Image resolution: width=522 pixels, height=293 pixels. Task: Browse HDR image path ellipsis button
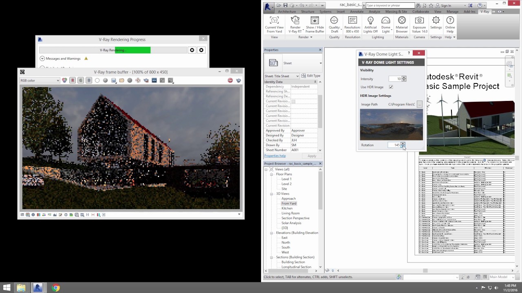(419, 105)
